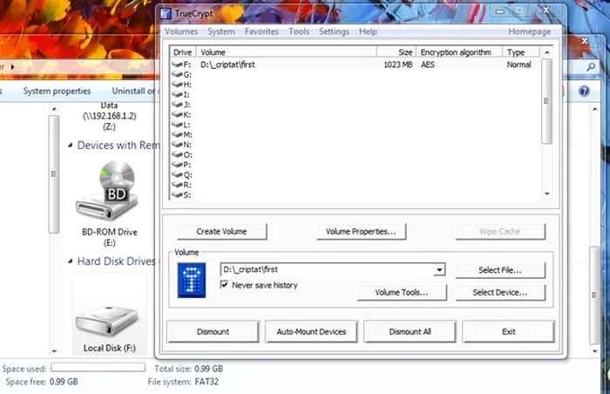Click the Select File button
Screen dimensions: 610x394
click(500, 270)
